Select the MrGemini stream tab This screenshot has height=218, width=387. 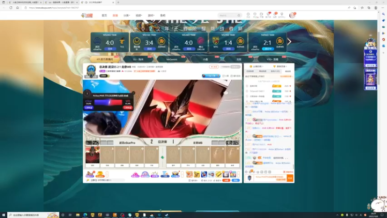pyautogui.click(x=172, y=59)
